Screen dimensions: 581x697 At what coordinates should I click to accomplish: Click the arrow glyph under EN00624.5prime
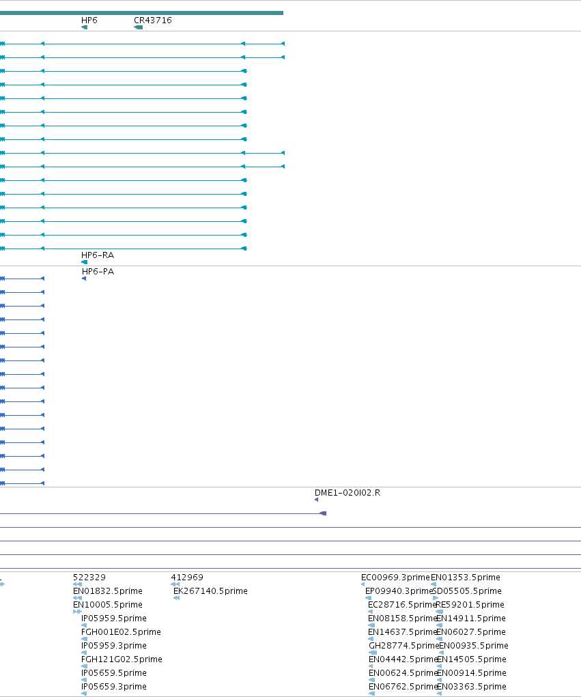[371, 680]
